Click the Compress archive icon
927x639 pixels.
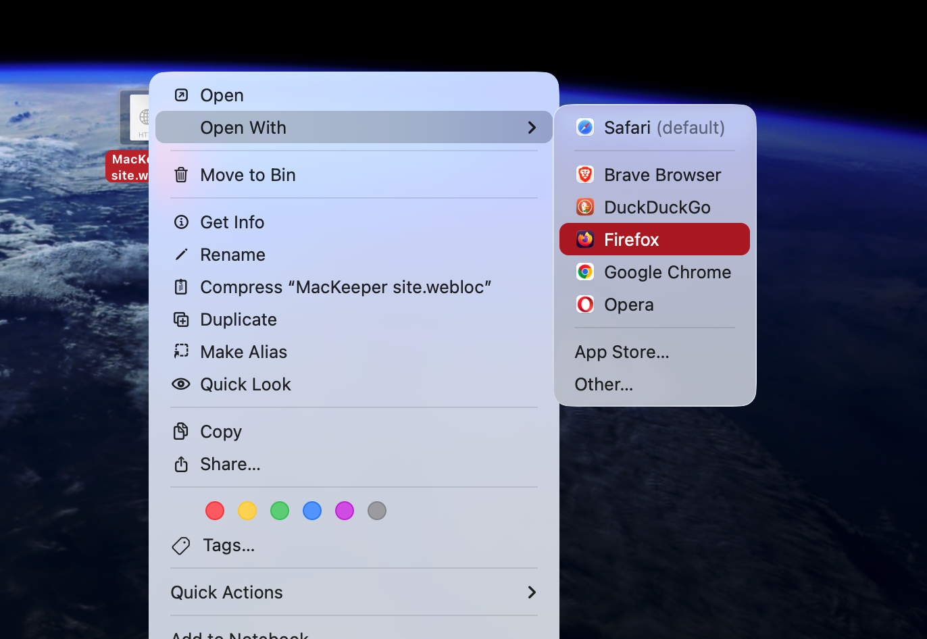point(181,286)
